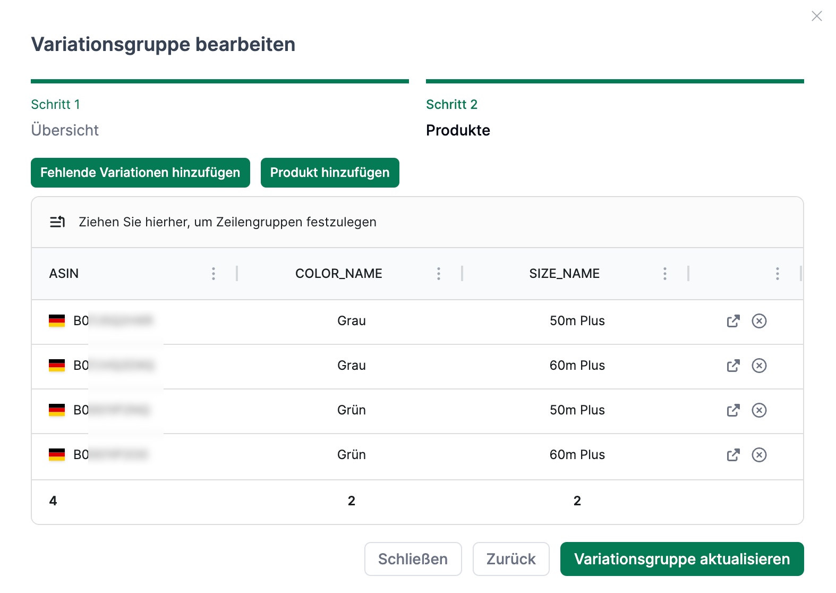Open the actions column menu dots

coord(778,274)
